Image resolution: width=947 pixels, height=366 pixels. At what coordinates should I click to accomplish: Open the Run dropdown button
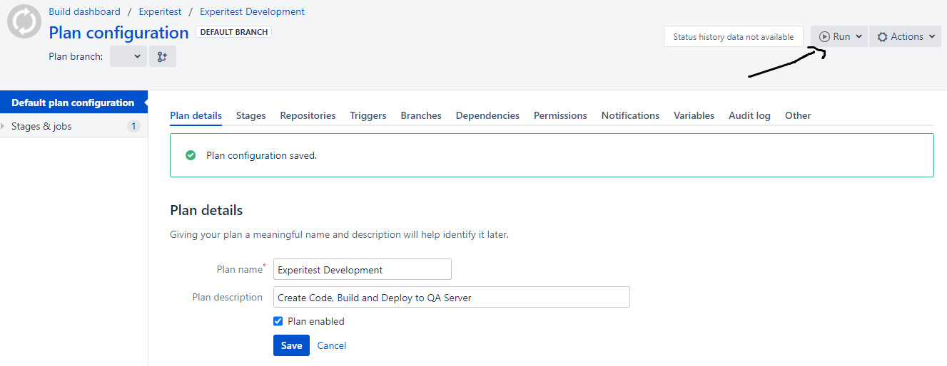pyautogui.click(x=839, y=36)
